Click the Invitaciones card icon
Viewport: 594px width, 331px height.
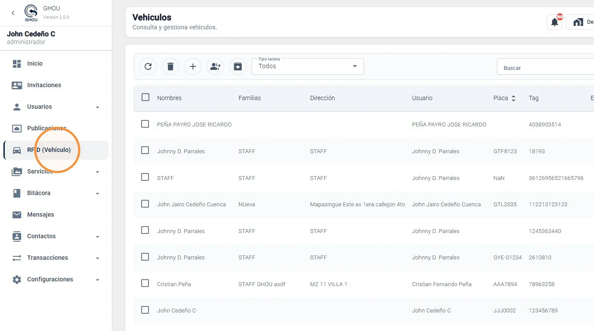17,85
